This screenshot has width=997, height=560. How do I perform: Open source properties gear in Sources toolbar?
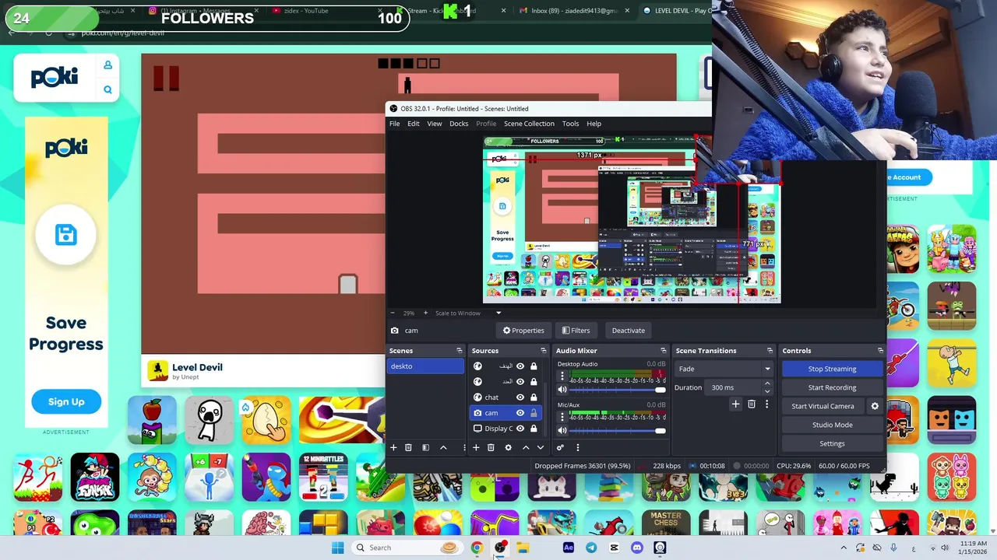pyautogui.click(x=508, y=447)
